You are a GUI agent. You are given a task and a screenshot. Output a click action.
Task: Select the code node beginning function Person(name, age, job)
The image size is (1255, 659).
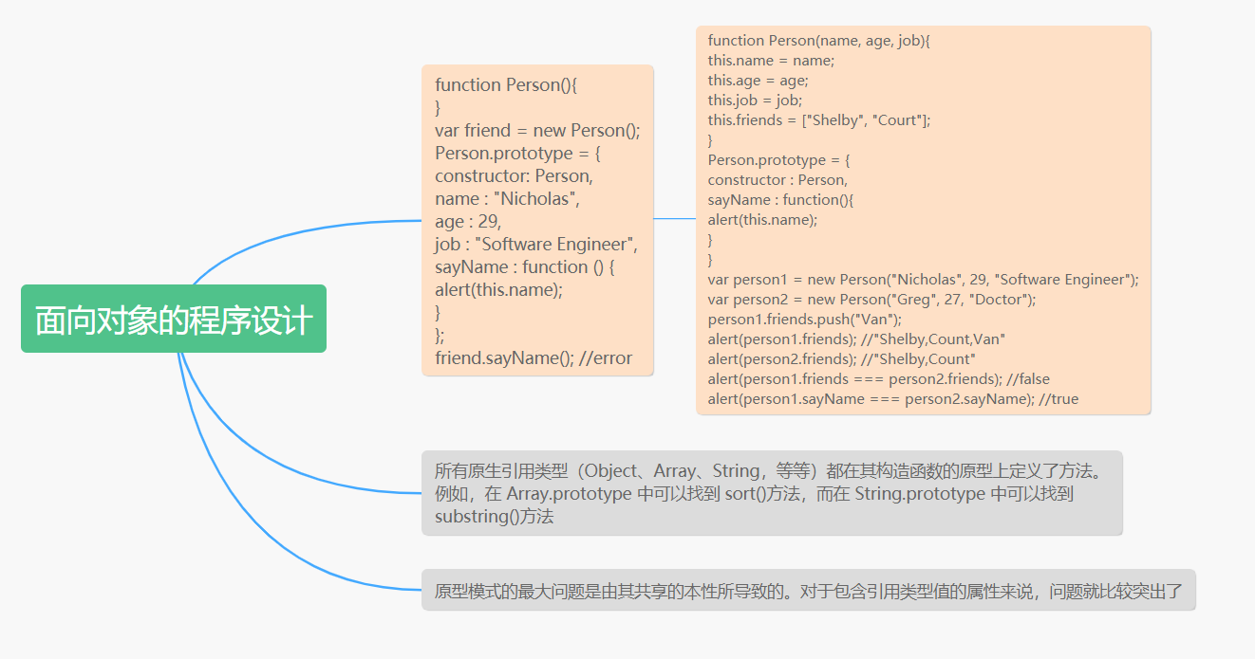click(924, 220)
